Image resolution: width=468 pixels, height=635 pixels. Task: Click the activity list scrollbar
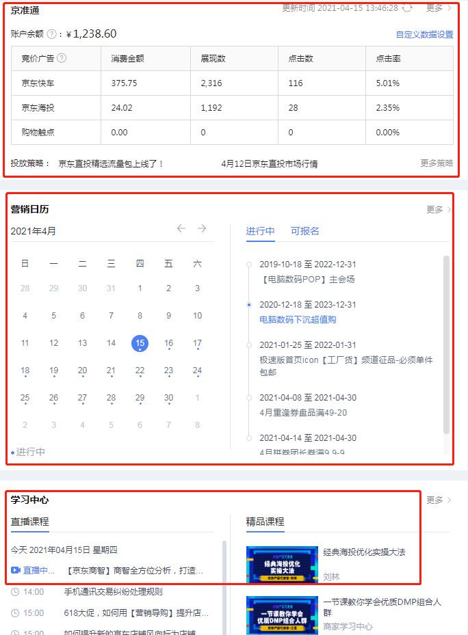[446, 344]
